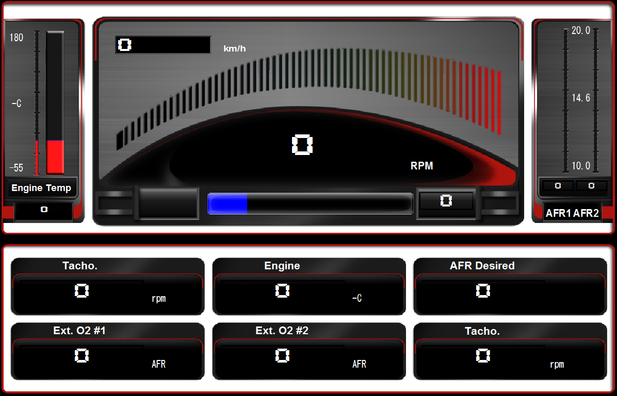The image size is (617, 396).
Task: Select the Engine Temp label
Action: tap(41, 188)
